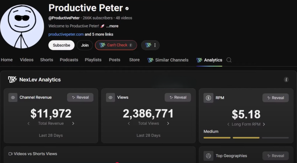This screenshot has width=297, height=163.
Task: Toggle the Views card eye icon
Action: (111, 98)
